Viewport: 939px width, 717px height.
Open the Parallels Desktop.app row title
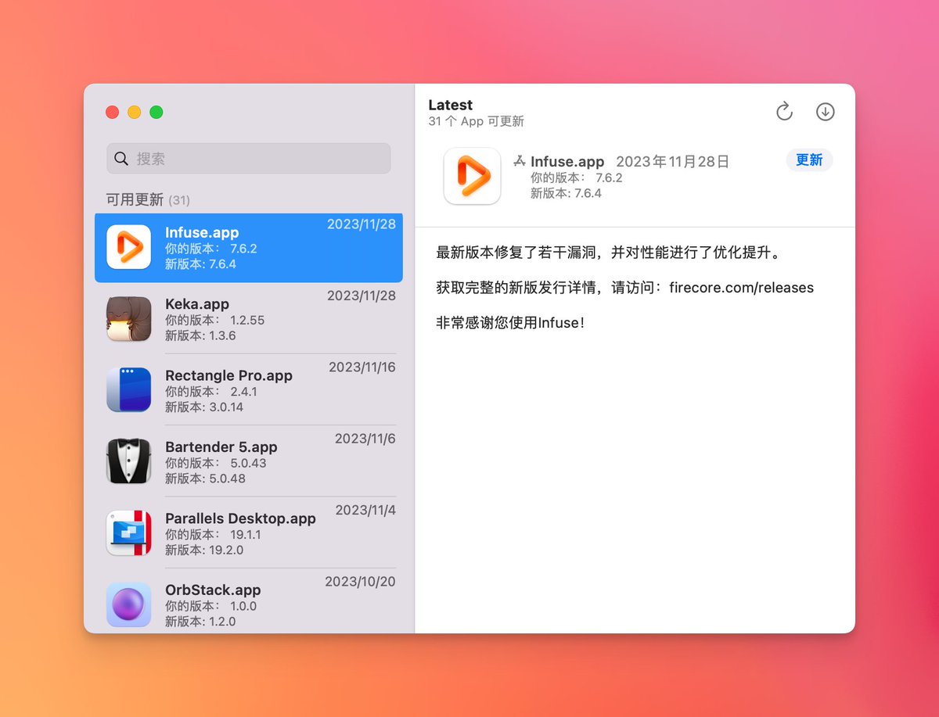tap(240, 518)
